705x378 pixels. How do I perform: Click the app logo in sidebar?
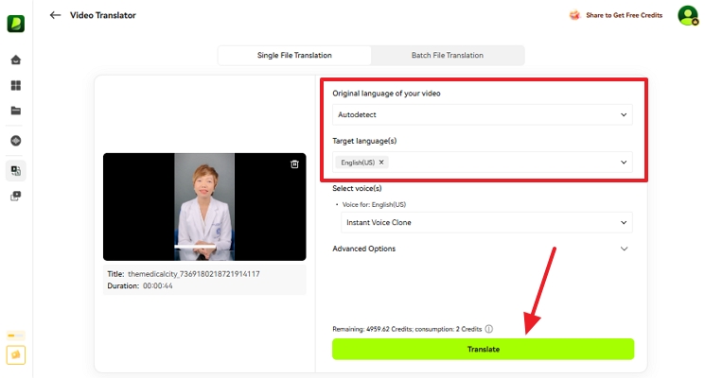(16, 23)
